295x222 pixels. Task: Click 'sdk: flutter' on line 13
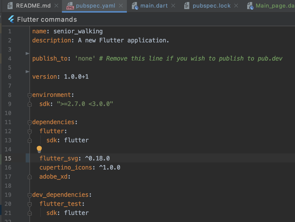click(x=67, y=140)
